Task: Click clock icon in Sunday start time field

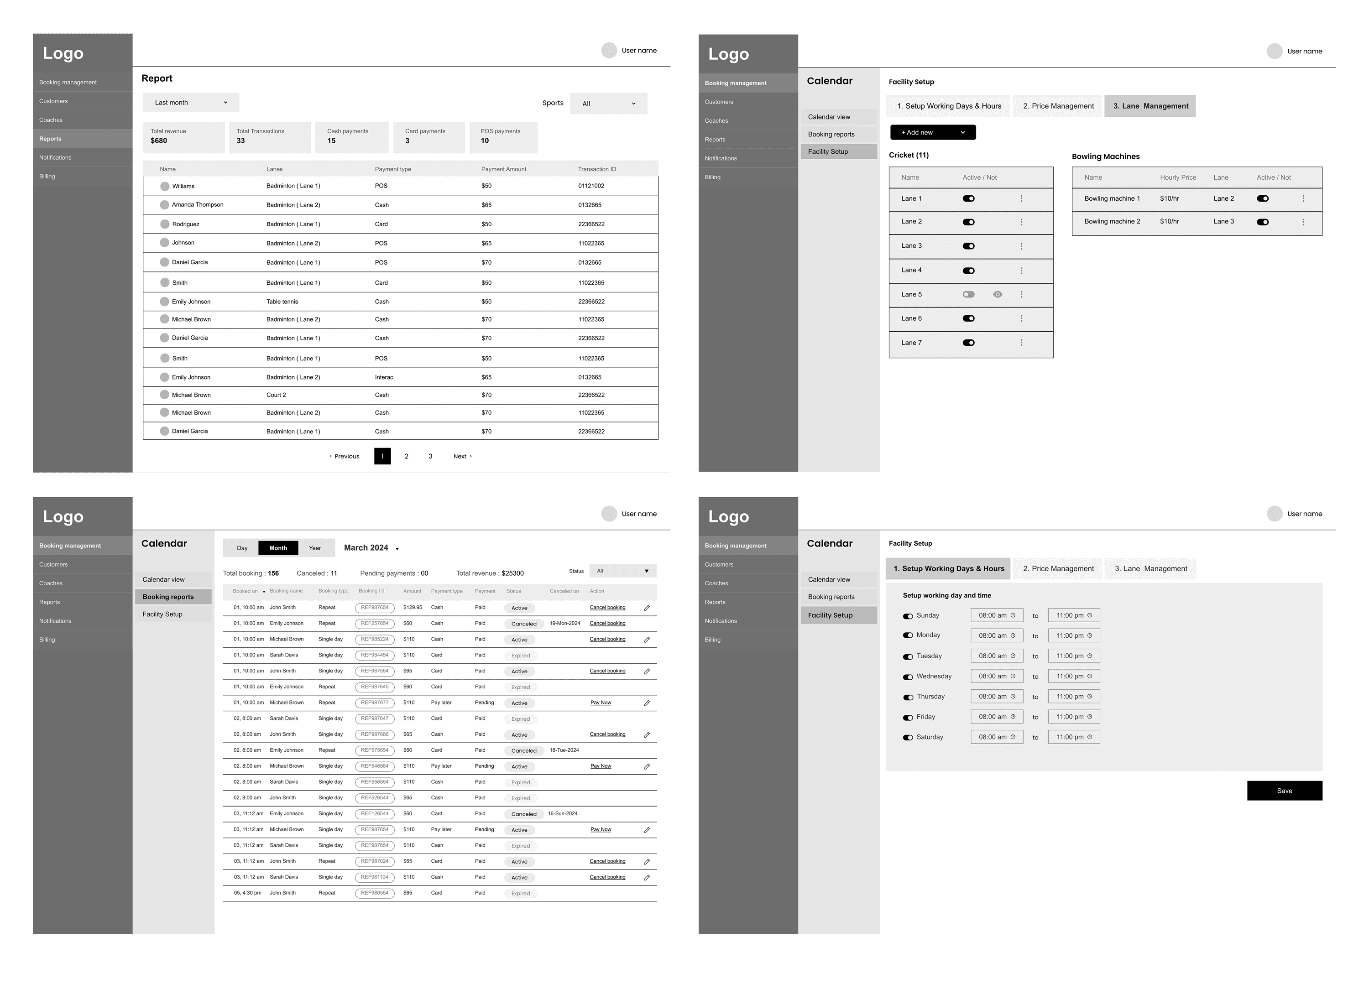Action: 1013,615
